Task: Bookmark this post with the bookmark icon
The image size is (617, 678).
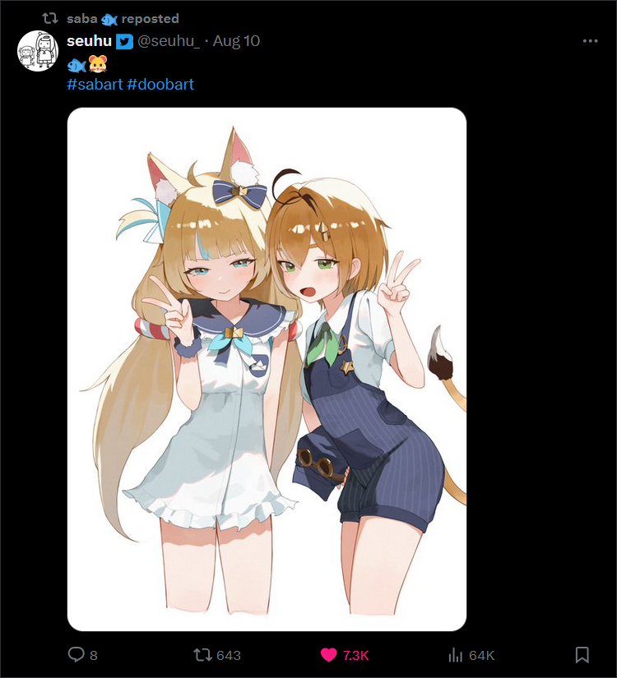Action: coord(582,655)
